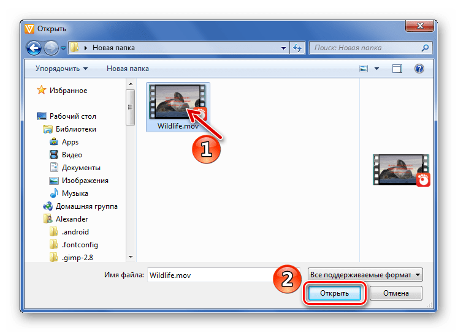Image resolution: width=458 pixels, height=333 pixels.
Task: Open 'Изображения' library
Action: coord(85,181)
